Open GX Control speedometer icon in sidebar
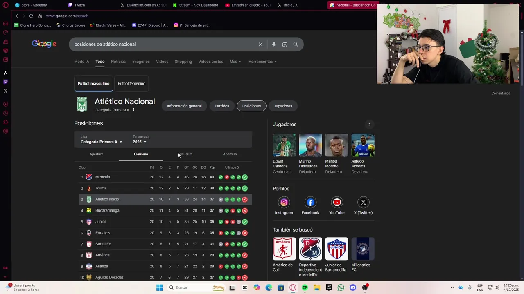Screen dimensions: 524x294 (6, 33)
